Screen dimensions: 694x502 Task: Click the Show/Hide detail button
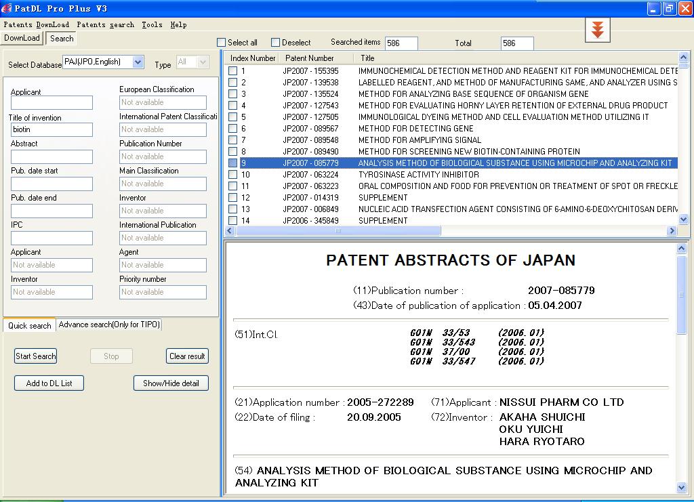point(171,383)
